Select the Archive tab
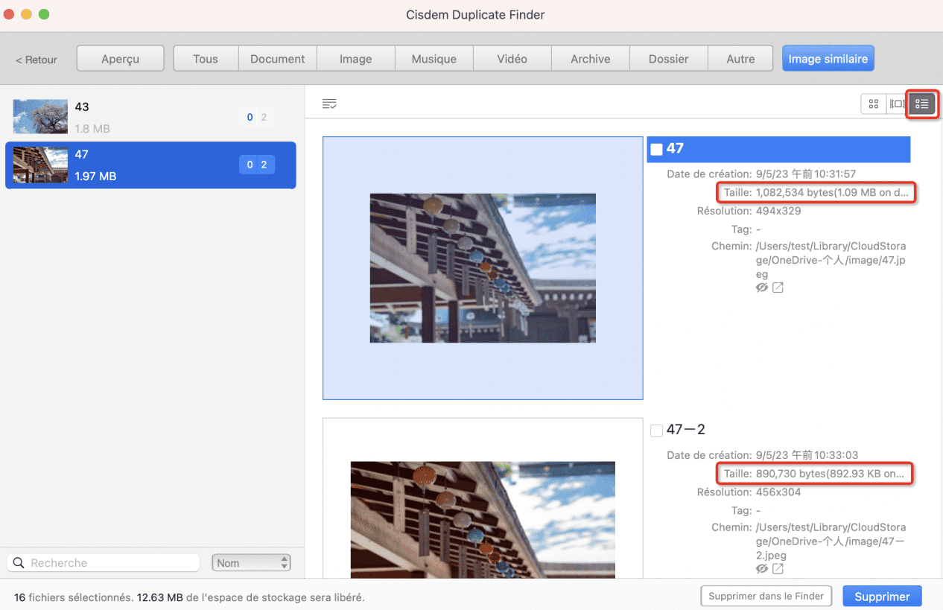This screenshot has height=610, width=943. pyautogui.click(x=591, y=59)
